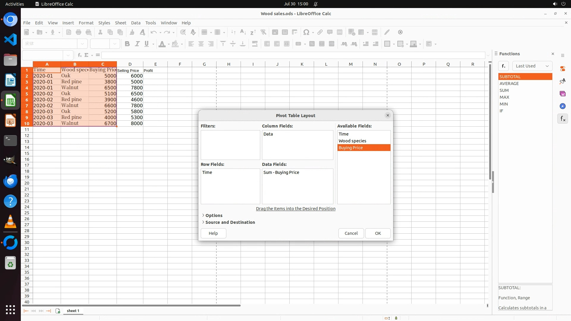The height and width of the screenshot is (321, 571).
Task: Open the Sheet menu
Action: point(120,23)
